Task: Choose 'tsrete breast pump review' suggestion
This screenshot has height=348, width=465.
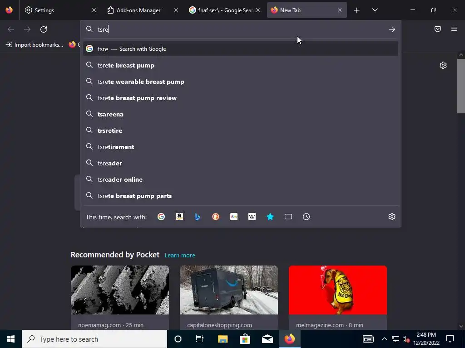Action: tap(241, 98)
